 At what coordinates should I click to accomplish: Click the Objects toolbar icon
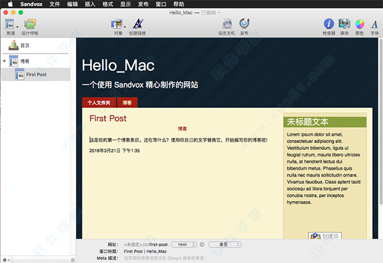(117, 24)
